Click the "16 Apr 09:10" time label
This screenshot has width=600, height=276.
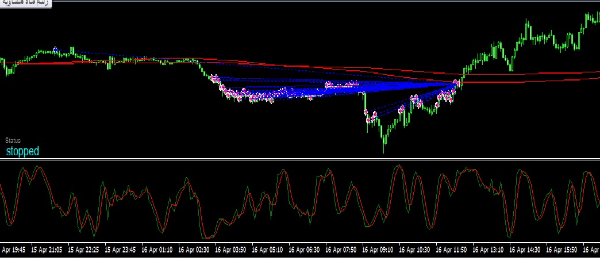(378, 250)
